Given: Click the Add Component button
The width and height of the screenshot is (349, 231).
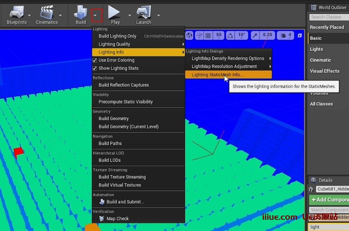Looking at the screenshot, I should point(329,200).
